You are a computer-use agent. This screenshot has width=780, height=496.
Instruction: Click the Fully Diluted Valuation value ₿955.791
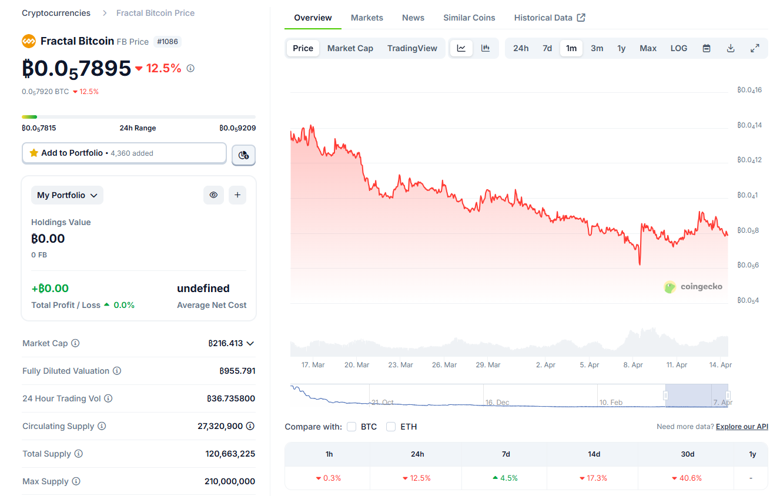(237, 371)
